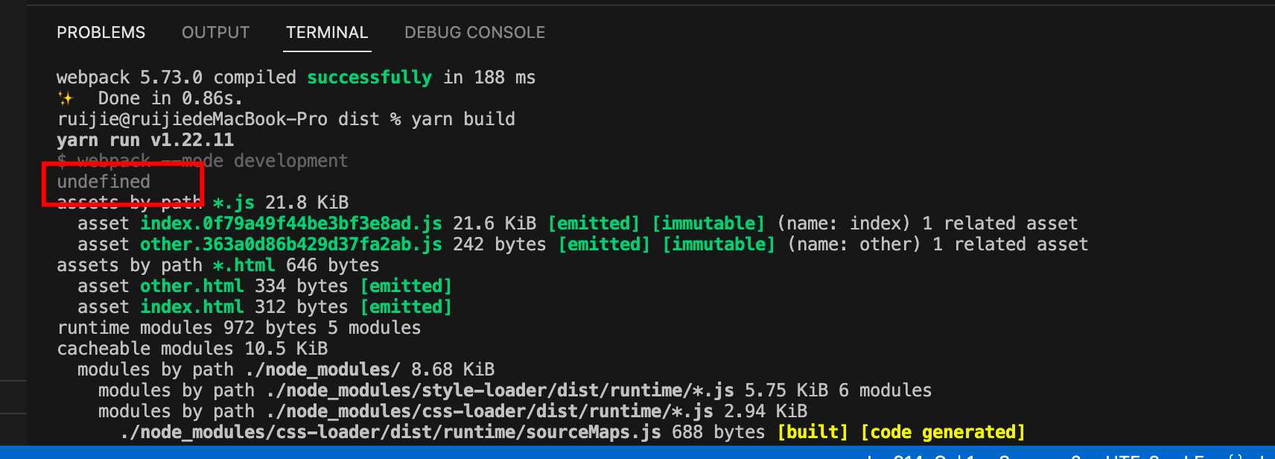Click the other.html asset name
The image size is (1275, 459).
192,286
